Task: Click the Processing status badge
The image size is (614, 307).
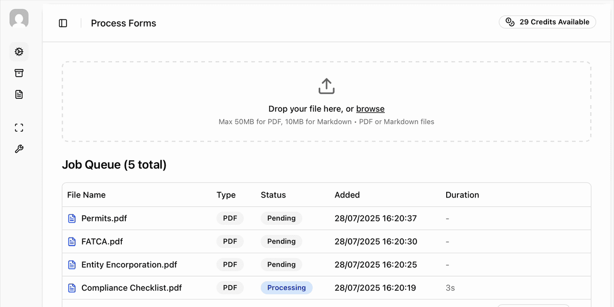Action: tap(287, 288)
